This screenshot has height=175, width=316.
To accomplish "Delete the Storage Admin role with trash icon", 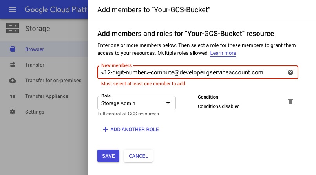I will point(290,101).
